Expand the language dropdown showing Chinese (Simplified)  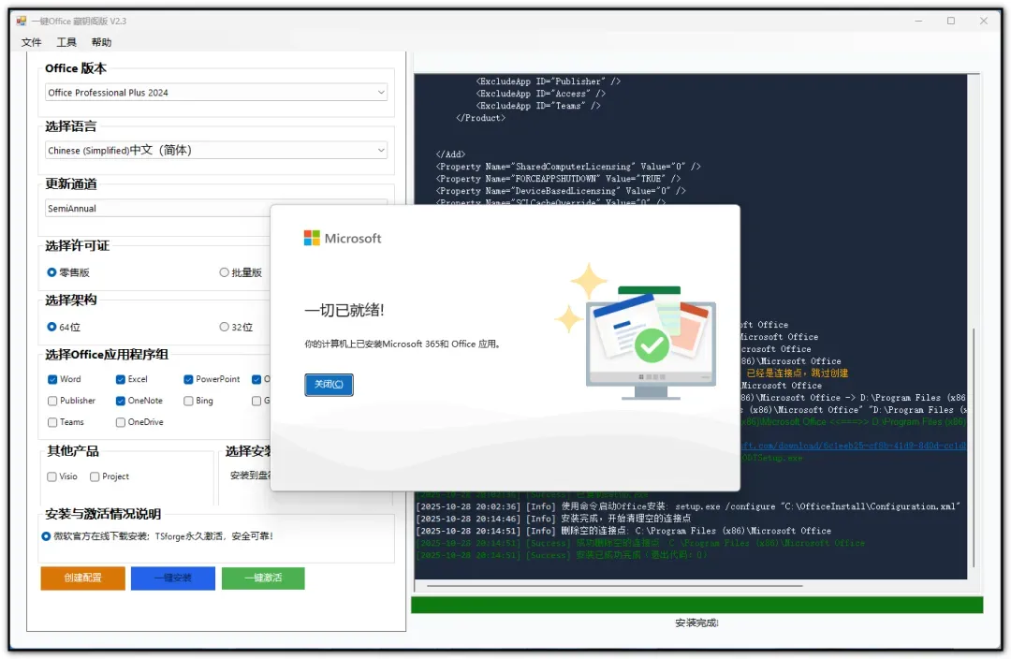click(x=216, y=151)
